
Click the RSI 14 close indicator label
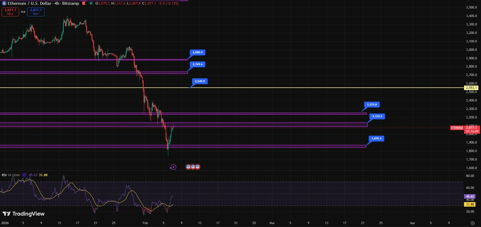click(11, 175)
